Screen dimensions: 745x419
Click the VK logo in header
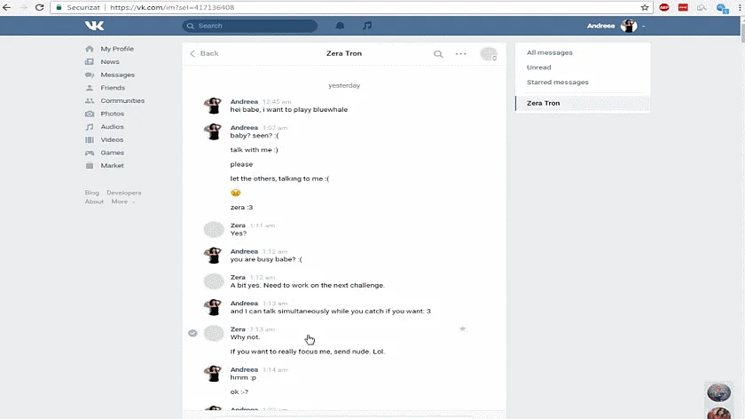coord(94,26)
